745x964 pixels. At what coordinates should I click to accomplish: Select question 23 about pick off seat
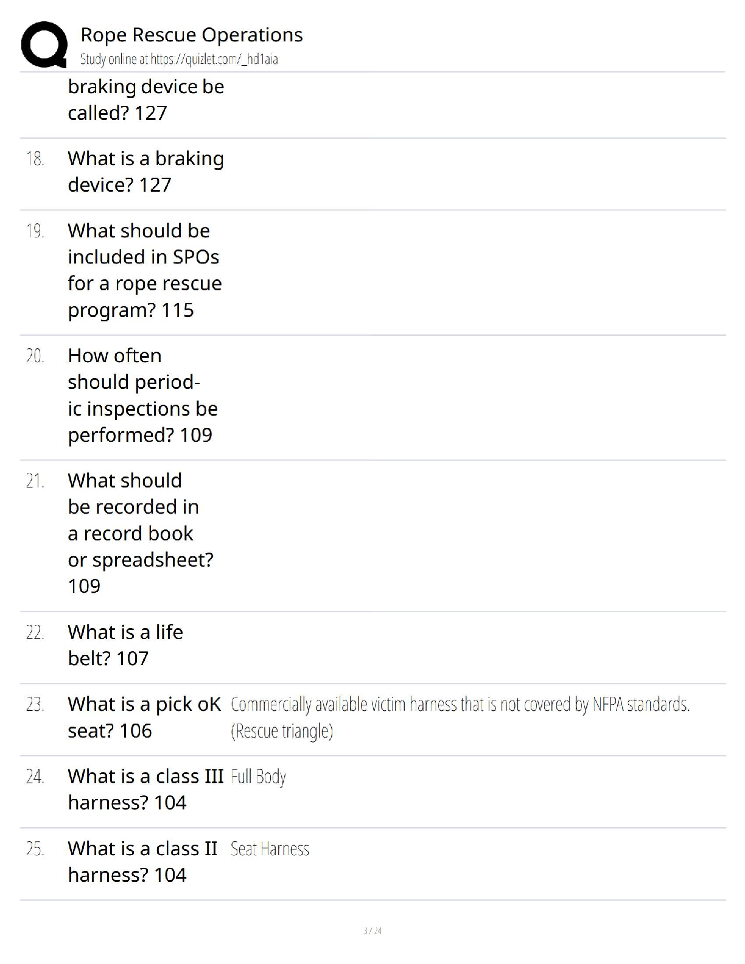145,718
